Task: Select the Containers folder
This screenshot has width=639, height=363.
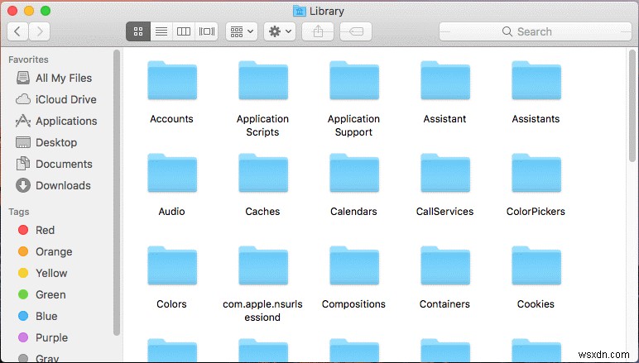Action: pyautogui.click(x=445, y=266)
